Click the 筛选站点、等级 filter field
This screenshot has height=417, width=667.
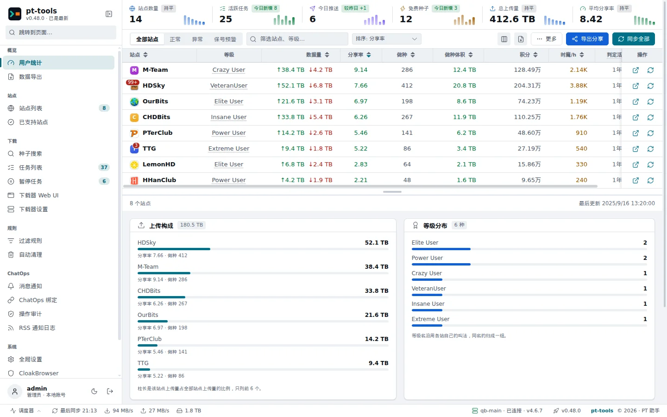tap(297, 39)
